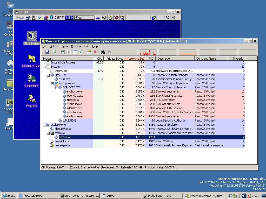The width and height of the screenshot is (266, 199).
Task: Switch to ProcessExplorer folder taskbar button
Action: click(x=38, y=196)
